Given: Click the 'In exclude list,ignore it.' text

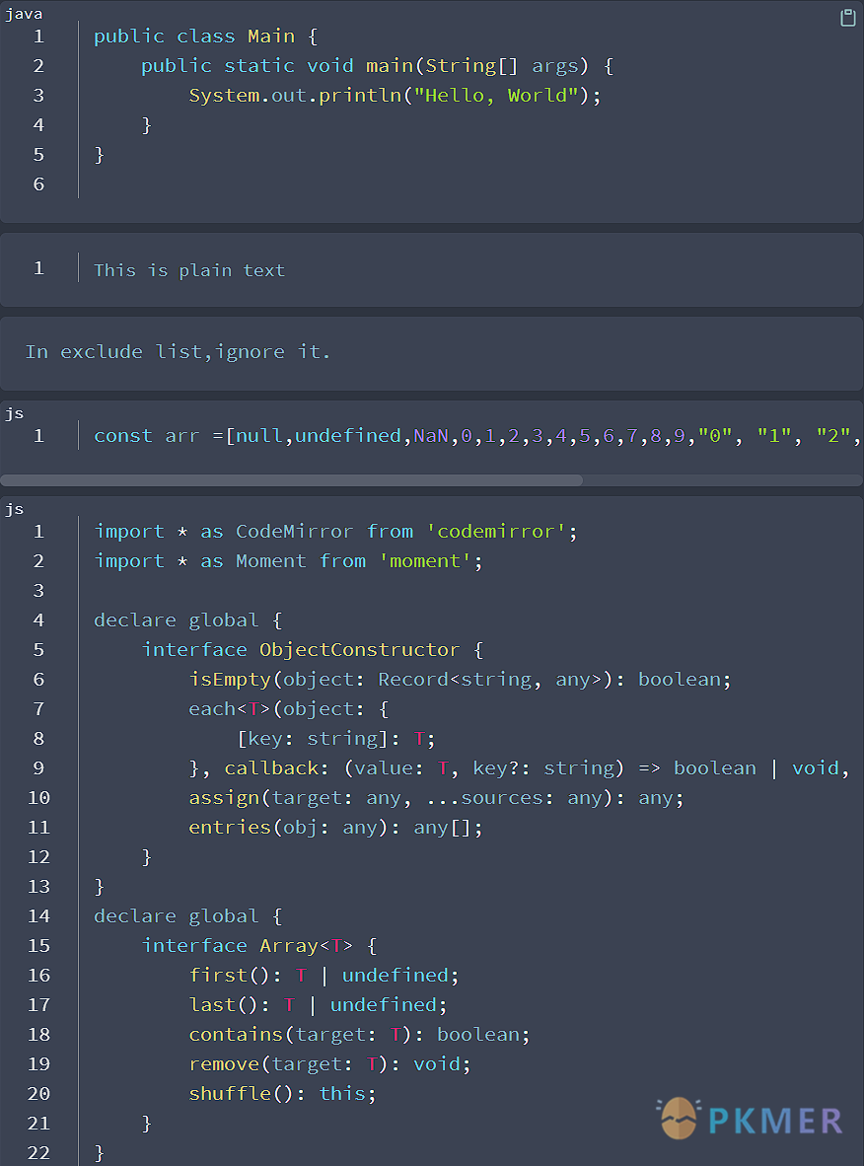Looking at the screenshot, I should coord(178,352).
